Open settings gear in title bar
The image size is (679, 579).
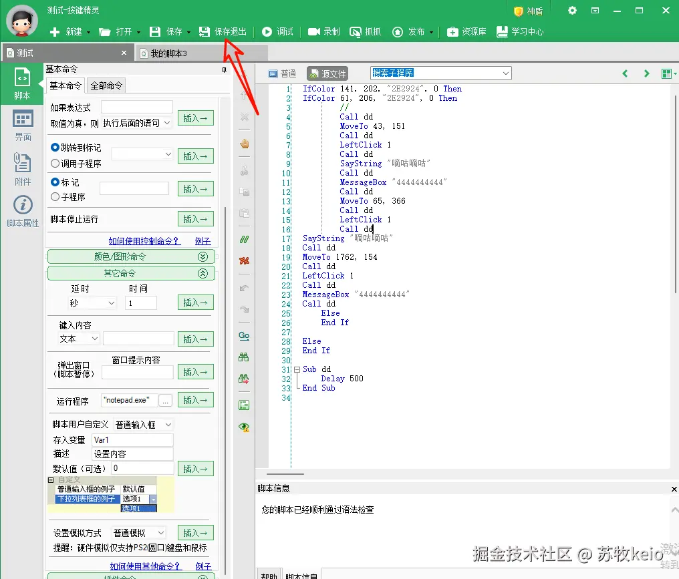pos(572,11)
